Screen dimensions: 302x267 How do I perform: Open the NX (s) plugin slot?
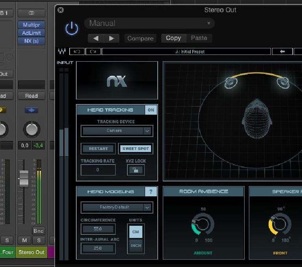pos(31,41)
